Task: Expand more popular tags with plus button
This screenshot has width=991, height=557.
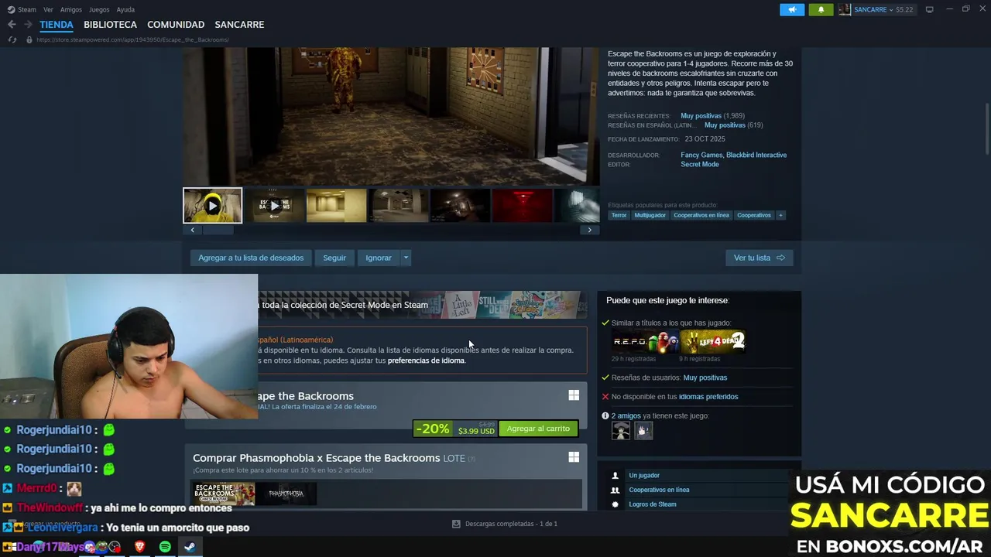Action: point(780,215)
